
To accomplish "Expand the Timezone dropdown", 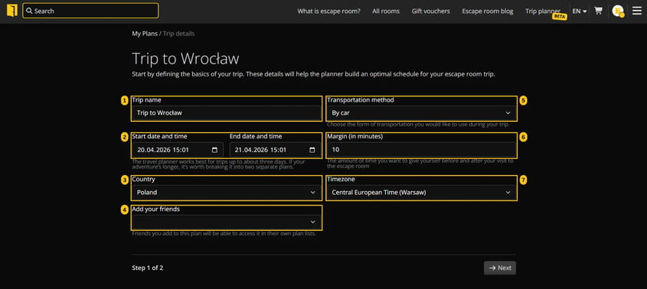I will pyautogui.click(x=421, y=192).
